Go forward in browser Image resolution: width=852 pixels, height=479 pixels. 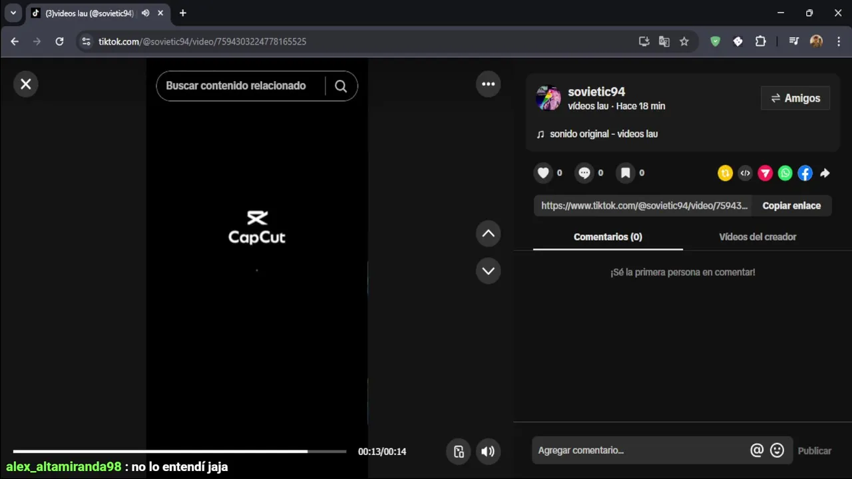click(x=37, y=41)
